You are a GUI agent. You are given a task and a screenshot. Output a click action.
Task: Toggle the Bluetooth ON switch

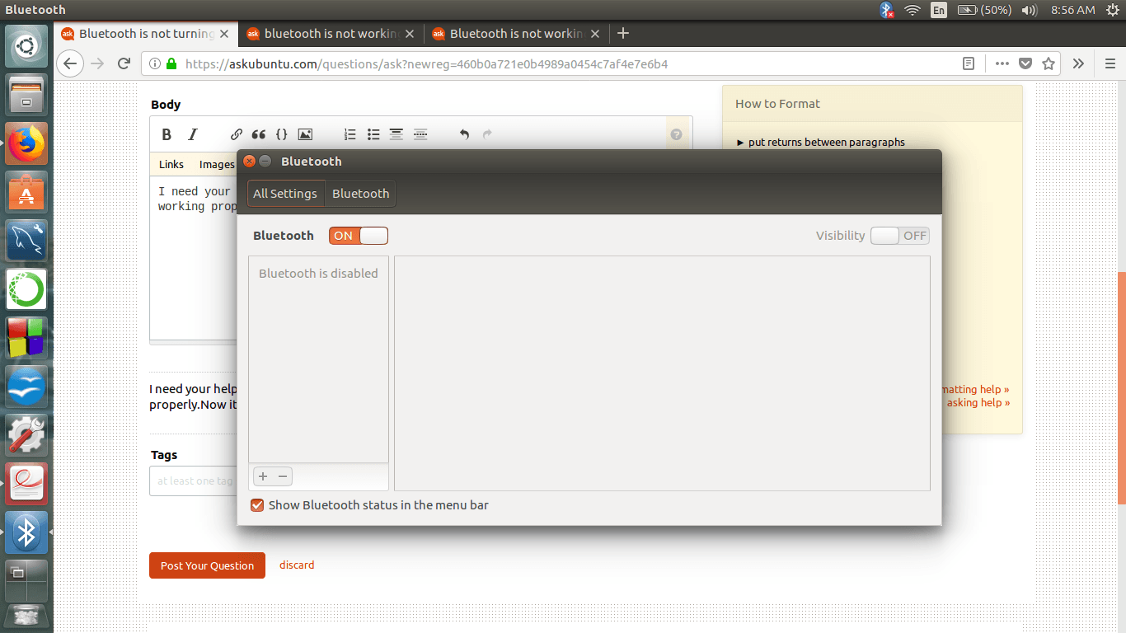coord(359,236)
